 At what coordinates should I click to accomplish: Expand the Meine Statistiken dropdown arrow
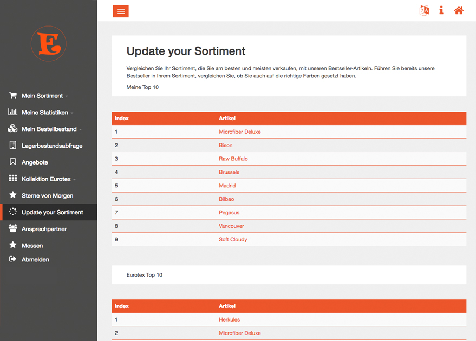(71, 113)
